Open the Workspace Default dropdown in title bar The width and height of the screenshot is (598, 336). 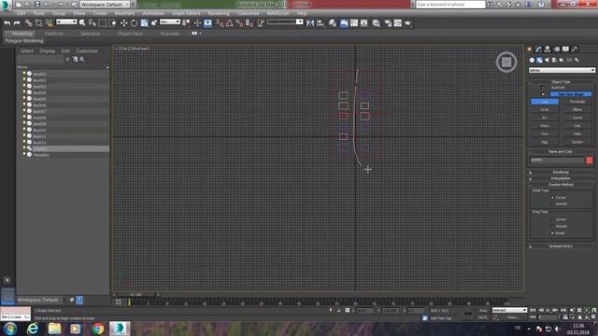click(x=105, y=4)
